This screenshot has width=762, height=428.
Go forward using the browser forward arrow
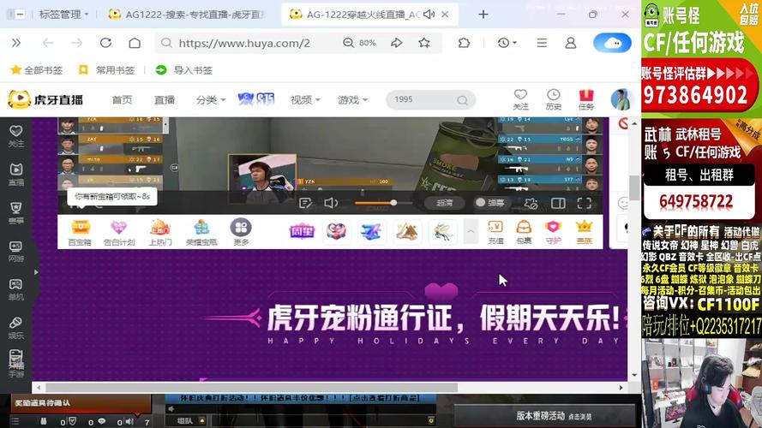pyautogui.click(x=77, y=43)
